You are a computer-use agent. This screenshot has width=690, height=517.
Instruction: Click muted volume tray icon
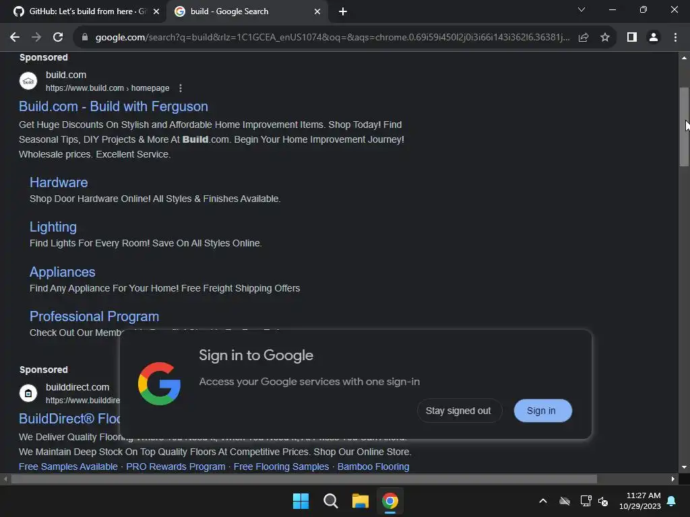603,501
